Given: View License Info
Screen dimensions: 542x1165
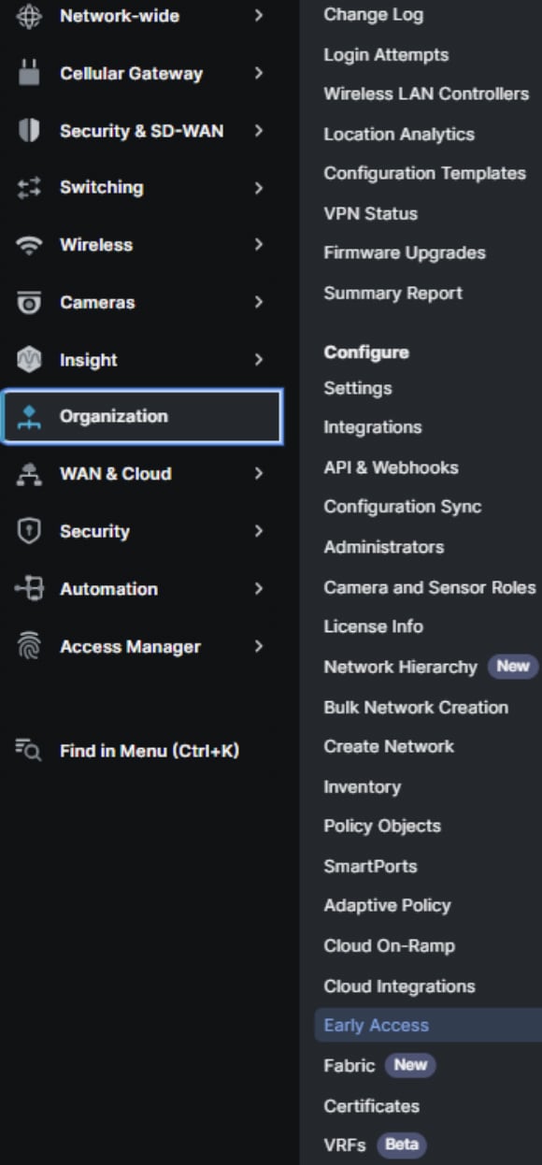Looking at the screenshot, I should 373,626.
